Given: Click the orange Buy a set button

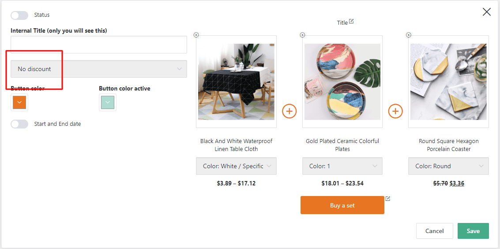Looking at the screenshot, I should click(342, 205).
